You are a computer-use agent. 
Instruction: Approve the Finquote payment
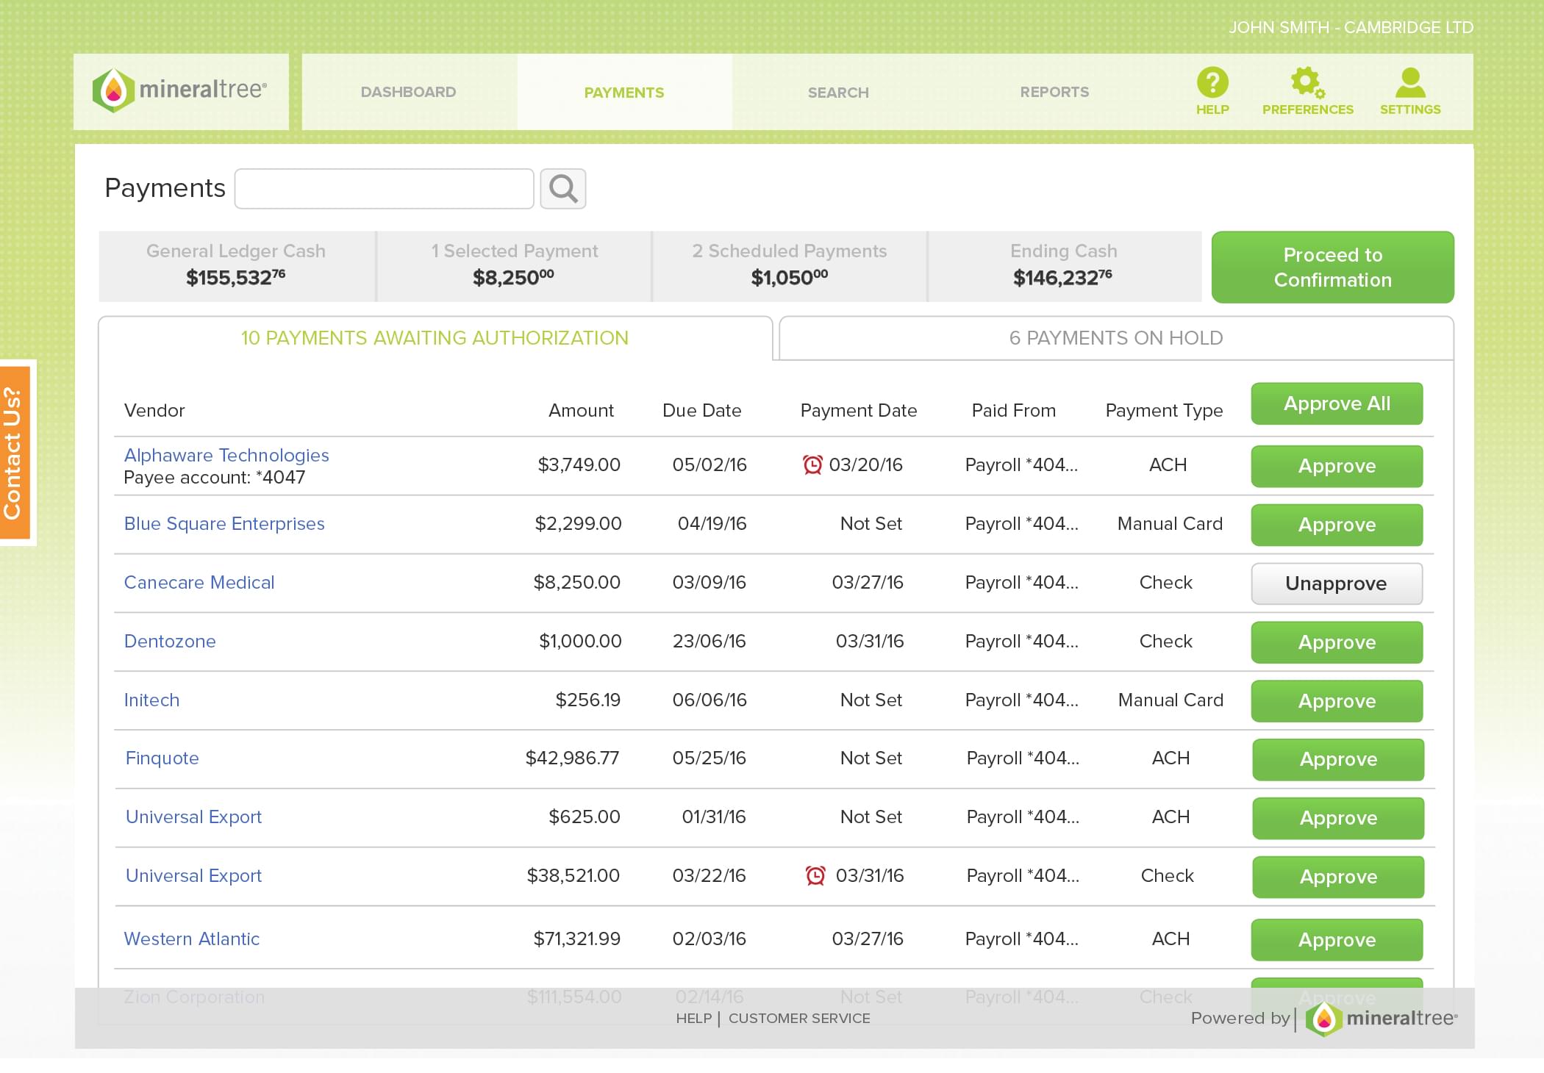[x=1338, y=759]
